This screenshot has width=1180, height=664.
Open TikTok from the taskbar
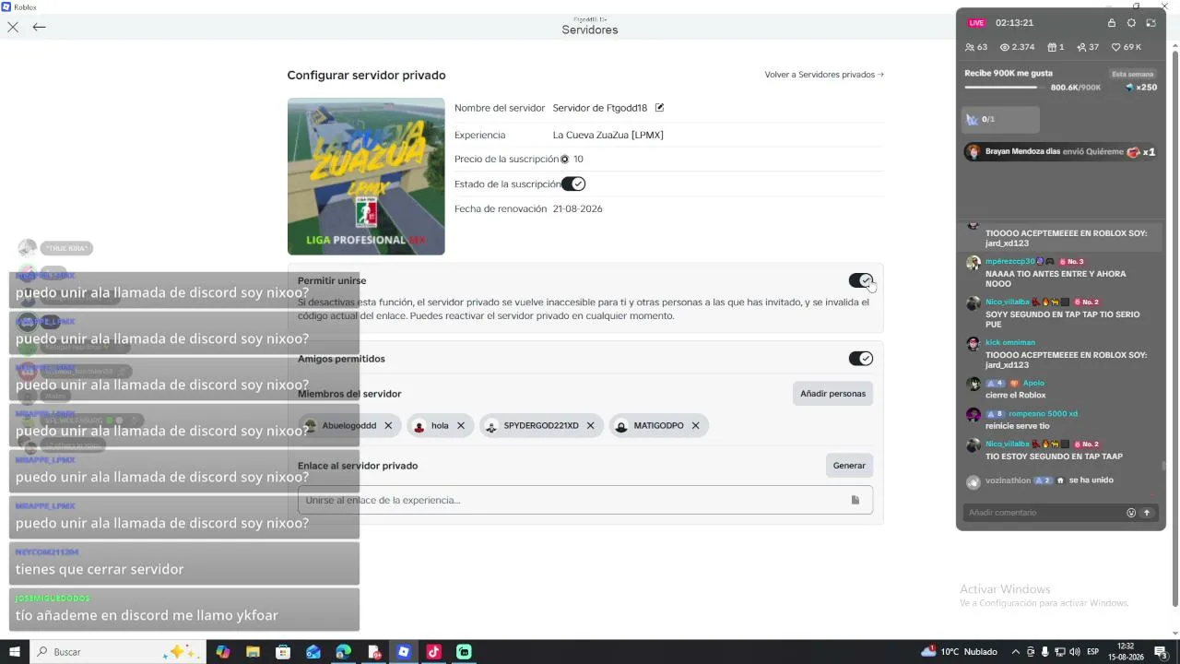(433, 652)
